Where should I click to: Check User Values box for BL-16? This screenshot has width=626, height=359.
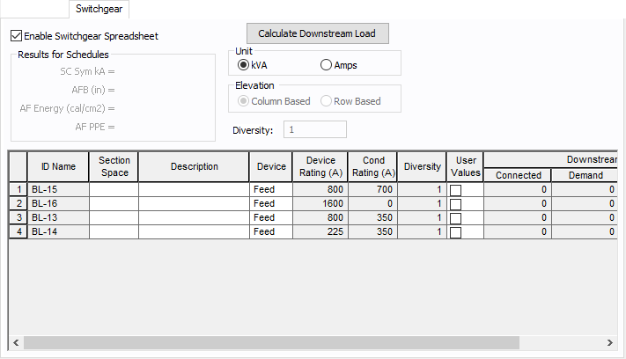(455, 204)
